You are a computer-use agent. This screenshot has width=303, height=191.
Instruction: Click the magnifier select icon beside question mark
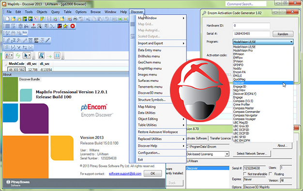coord(40,26)
